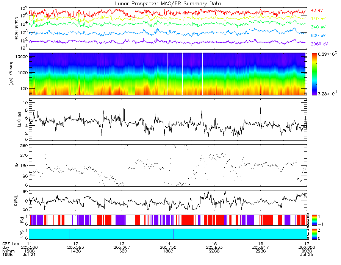Select the green "340 eV" legend label

pos(318,27)
